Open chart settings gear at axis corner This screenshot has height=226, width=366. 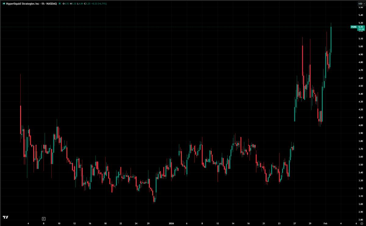click(361, 223)
